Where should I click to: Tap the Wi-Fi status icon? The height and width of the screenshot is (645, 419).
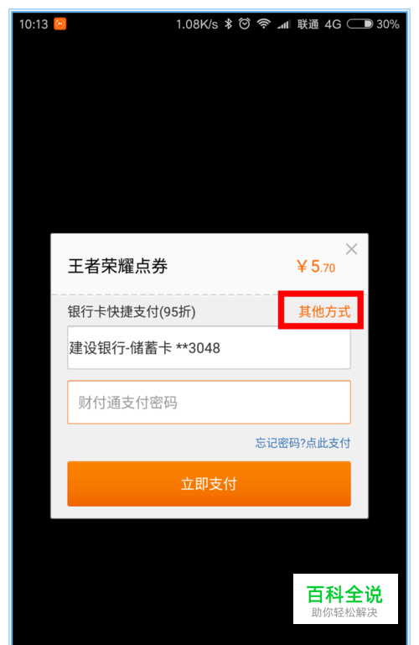click(x=264, y=23)
